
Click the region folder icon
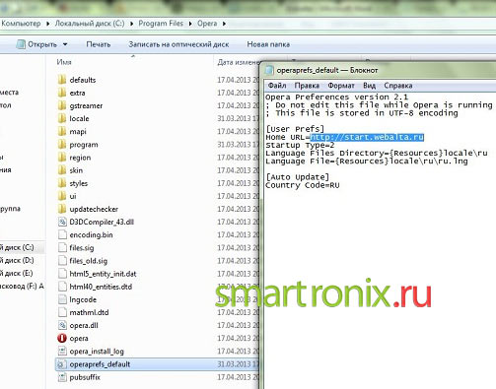point(62,158)
